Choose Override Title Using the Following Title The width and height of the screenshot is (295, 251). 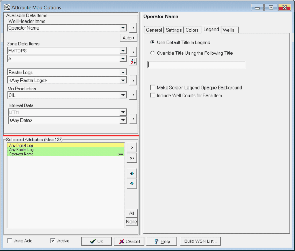[153, 53]
